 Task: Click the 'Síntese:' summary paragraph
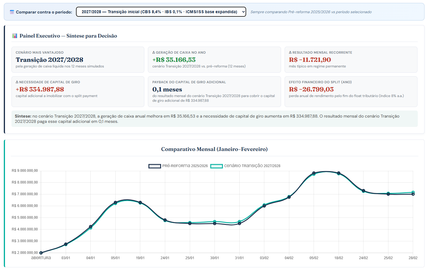[214, 119]
